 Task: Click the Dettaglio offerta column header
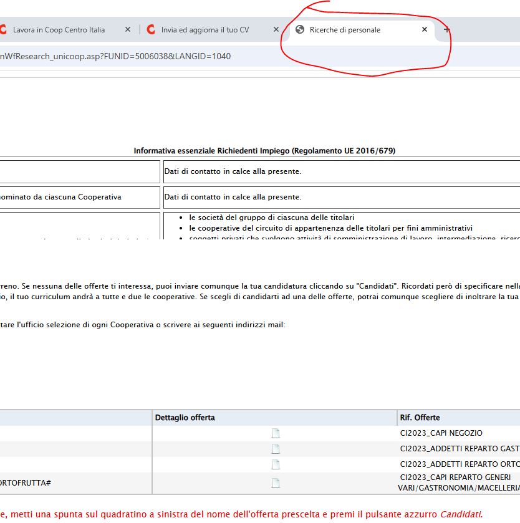coord(185,418)
